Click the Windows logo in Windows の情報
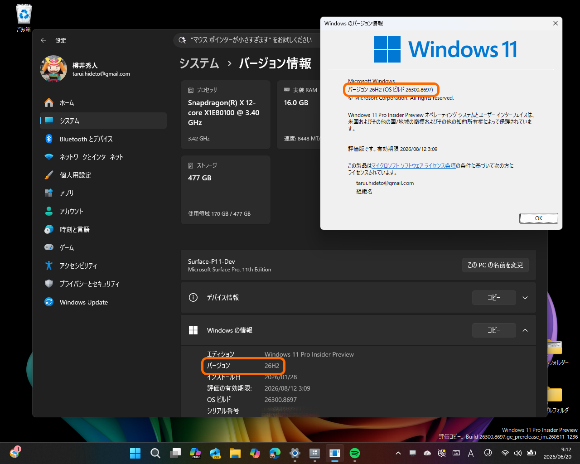This screenshot has width=580, height=464. [x=193, y=330]
